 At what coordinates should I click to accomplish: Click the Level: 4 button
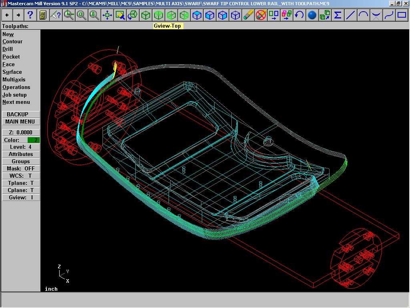coord(21,147)
